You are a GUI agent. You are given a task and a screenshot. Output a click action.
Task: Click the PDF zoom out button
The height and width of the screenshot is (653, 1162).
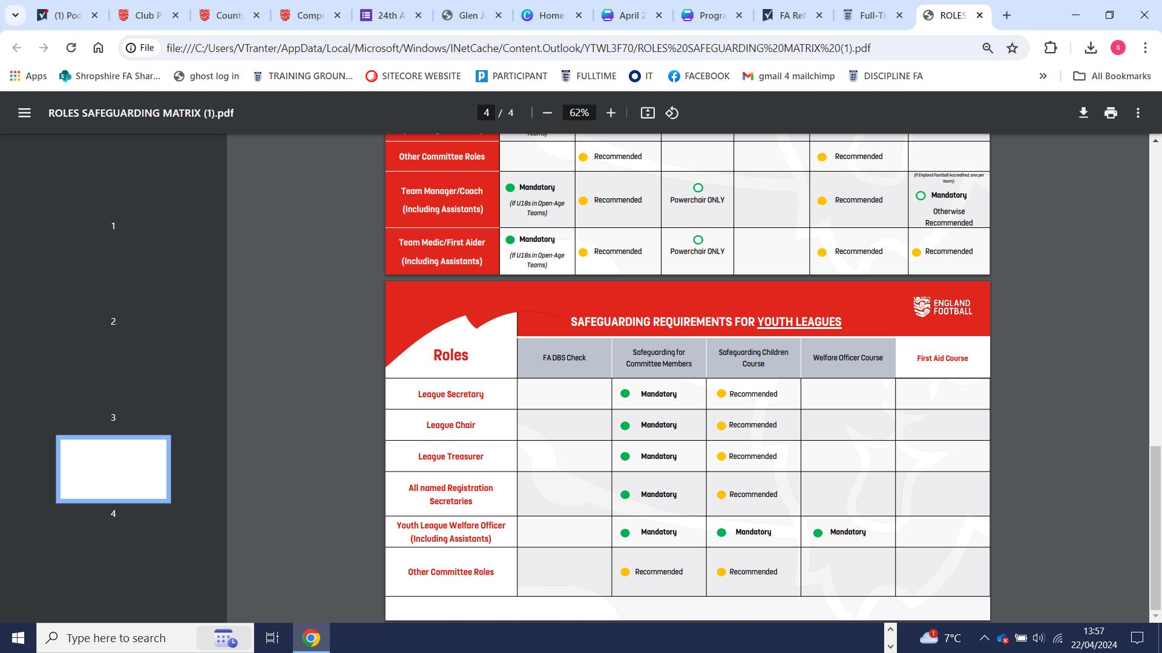coord(547,113)
